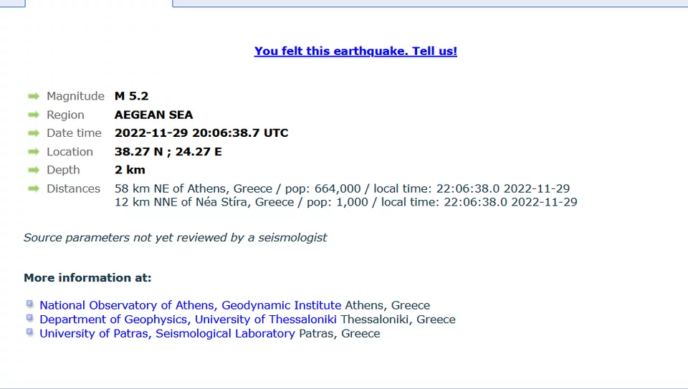The width and height of the screenshot is (688, 389).
Task: Click the bullet icon before Department of Geophysics
Action: point(29,318)
